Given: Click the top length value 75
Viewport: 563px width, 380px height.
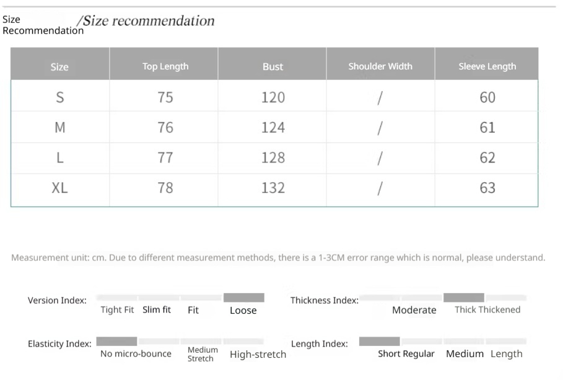Looking at the screenshot, I should (x=165, y=97).
